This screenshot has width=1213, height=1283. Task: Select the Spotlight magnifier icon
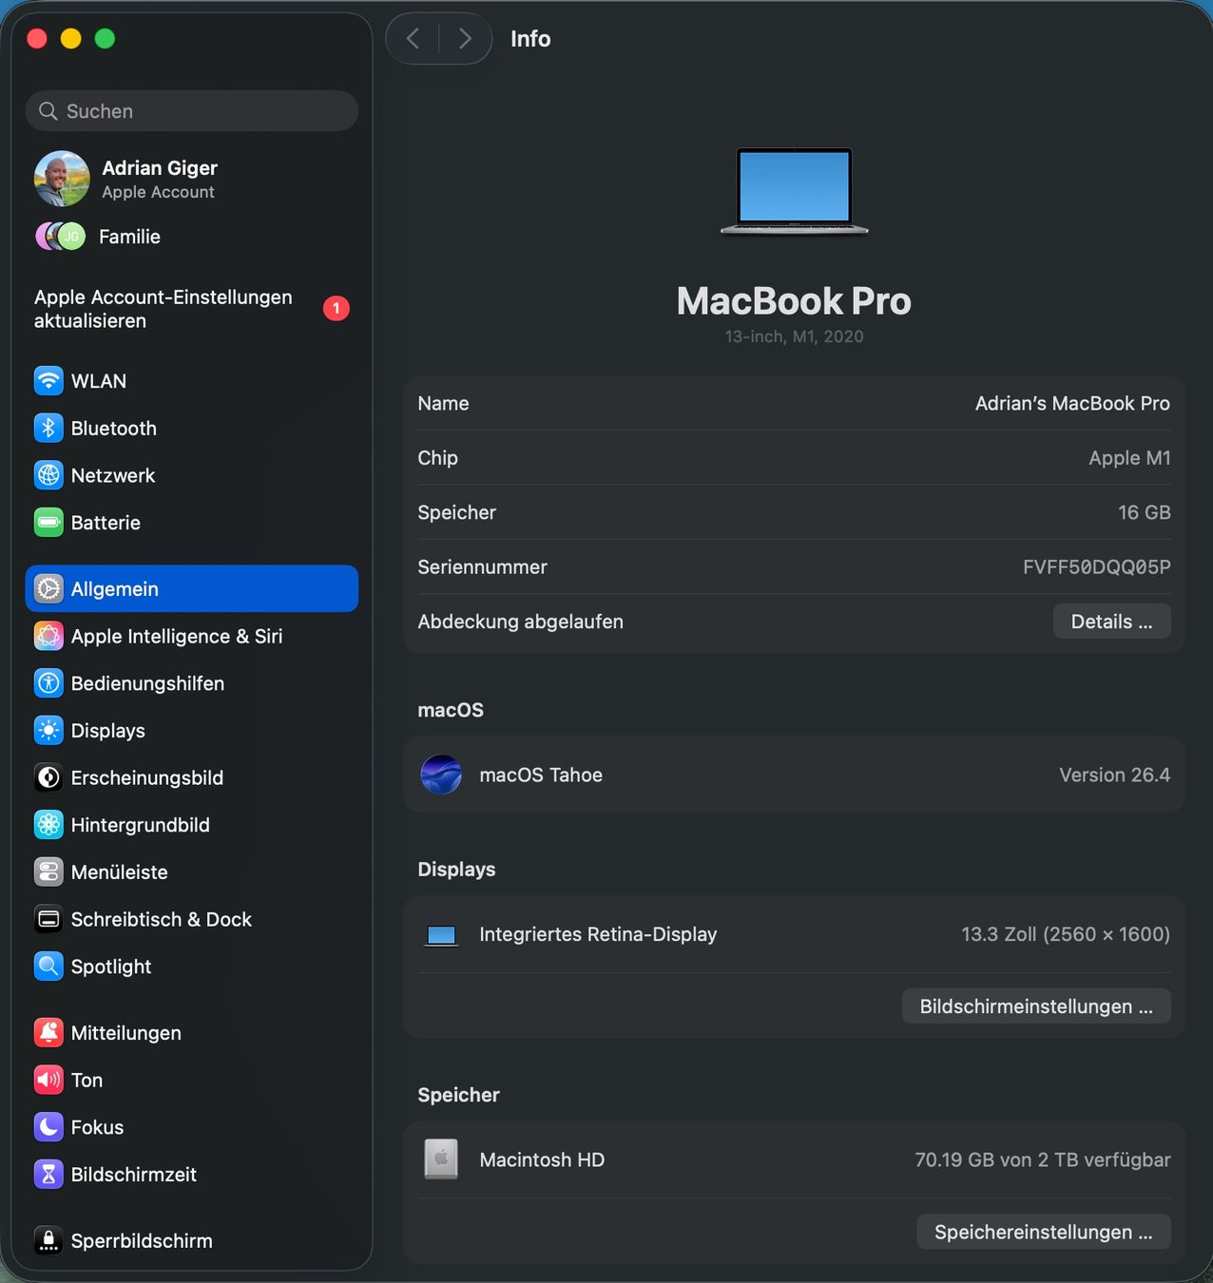tap(48, 967)
